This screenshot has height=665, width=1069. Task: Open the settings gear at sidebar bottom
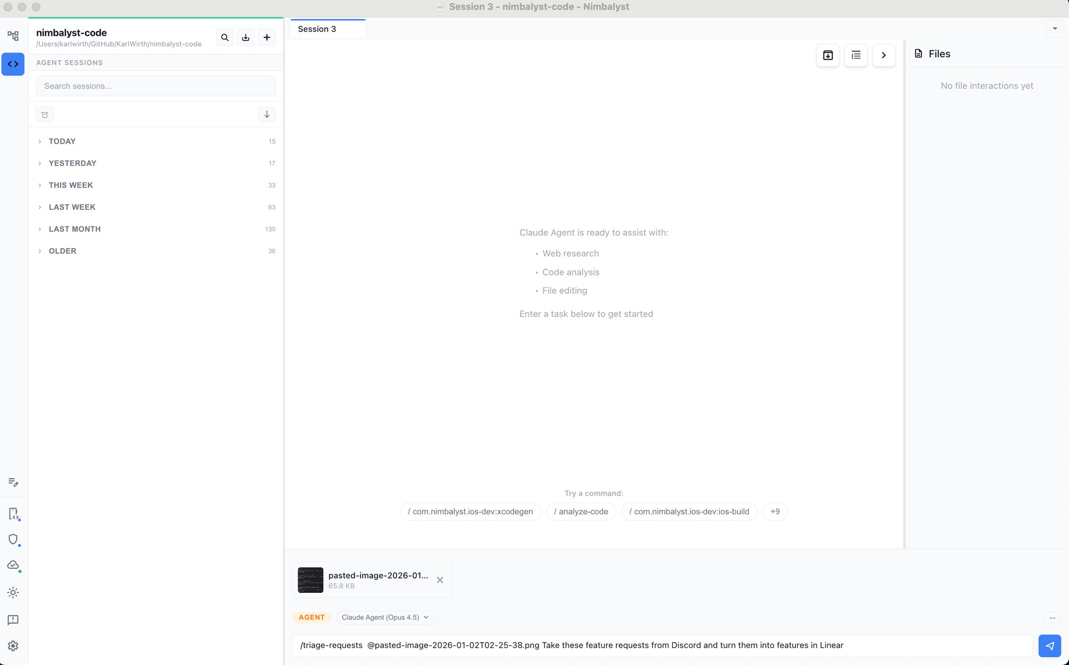click(x=13, y=646)
